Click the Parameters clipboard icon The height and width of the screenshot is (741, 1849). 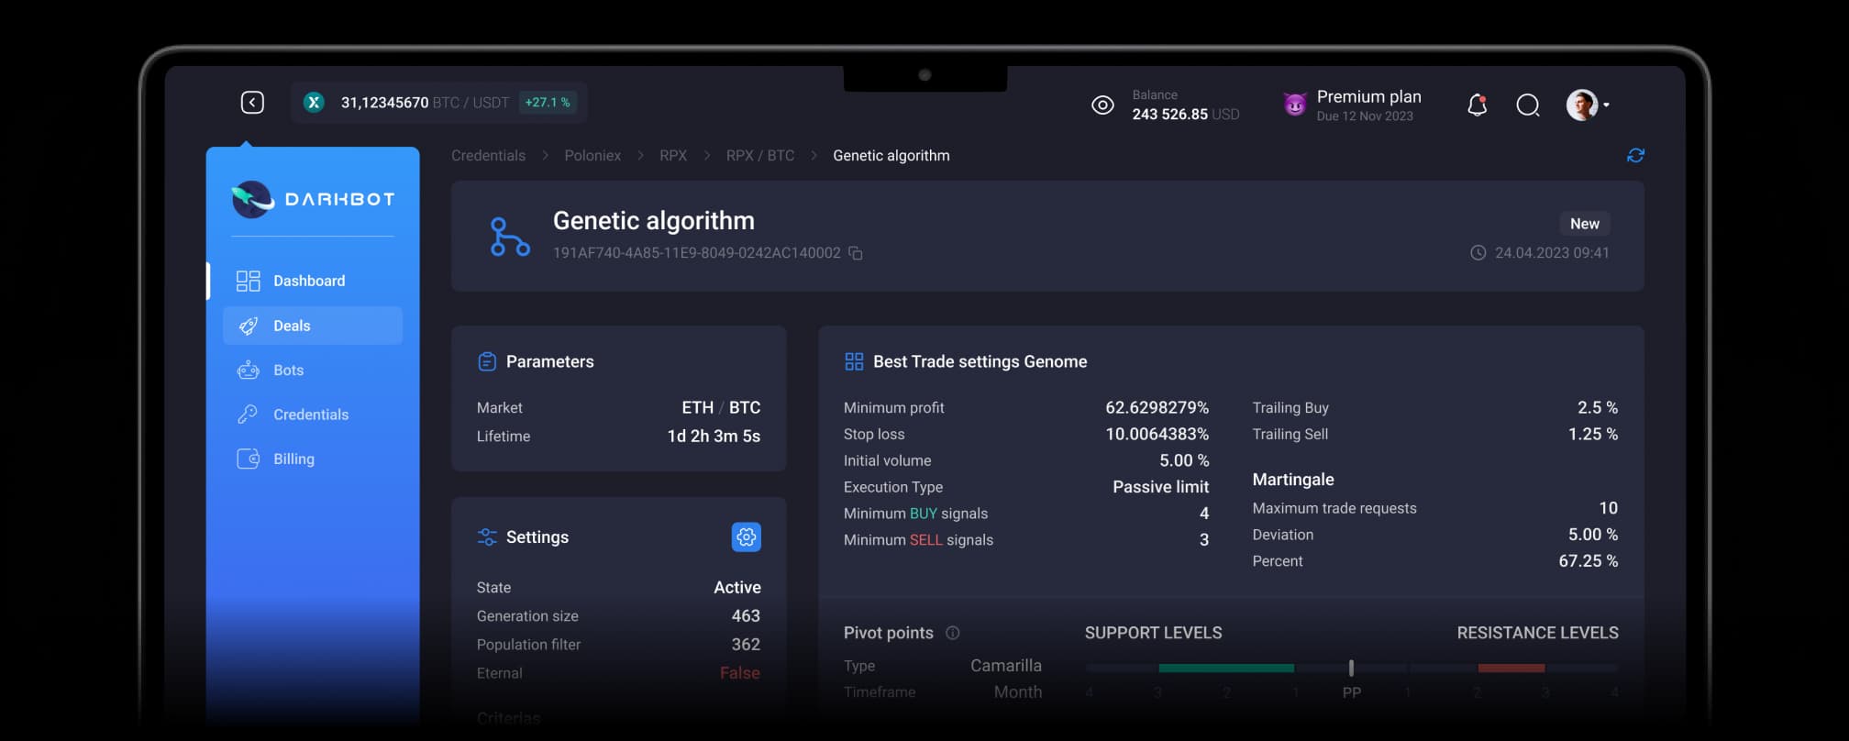[x=487, y=362]
